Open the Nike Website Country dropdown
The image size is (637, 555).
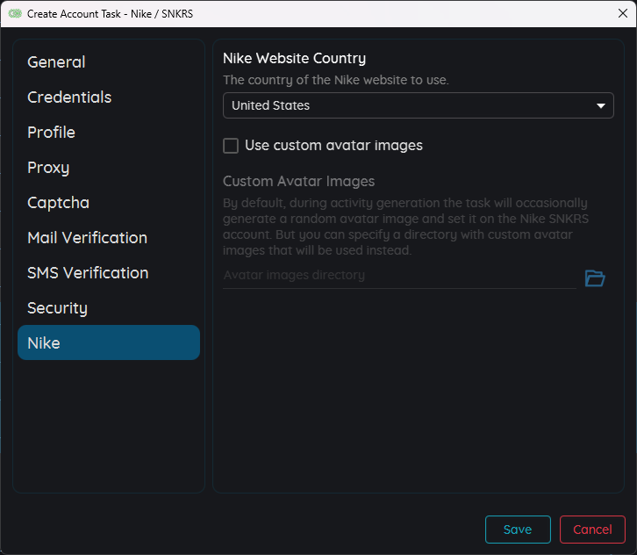pos(418,105)
